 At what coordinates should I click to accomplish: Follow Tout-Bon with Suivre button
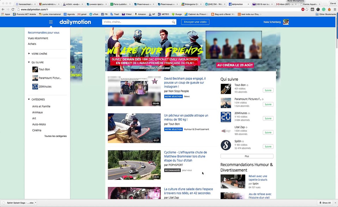[x=268, y=90]
